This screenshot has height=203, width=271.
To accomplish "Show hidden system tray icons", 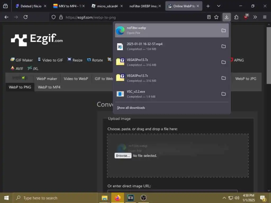I will 224,198.
